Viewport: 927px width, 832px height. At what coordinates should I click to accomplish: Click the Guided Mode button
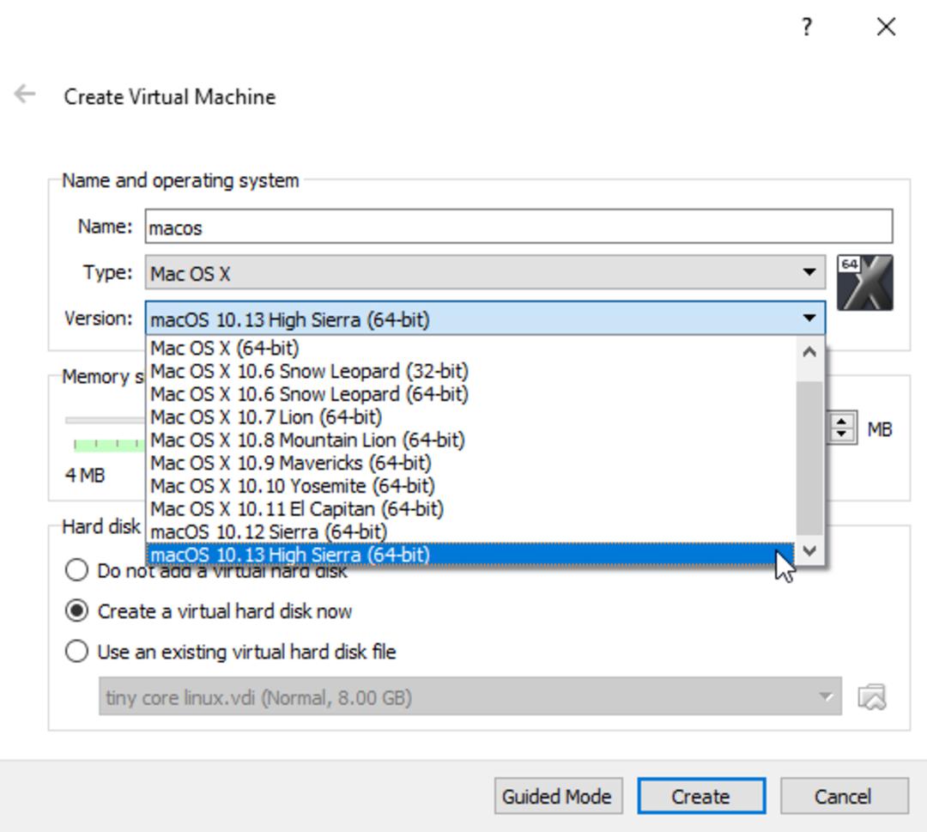coord(559,796)
